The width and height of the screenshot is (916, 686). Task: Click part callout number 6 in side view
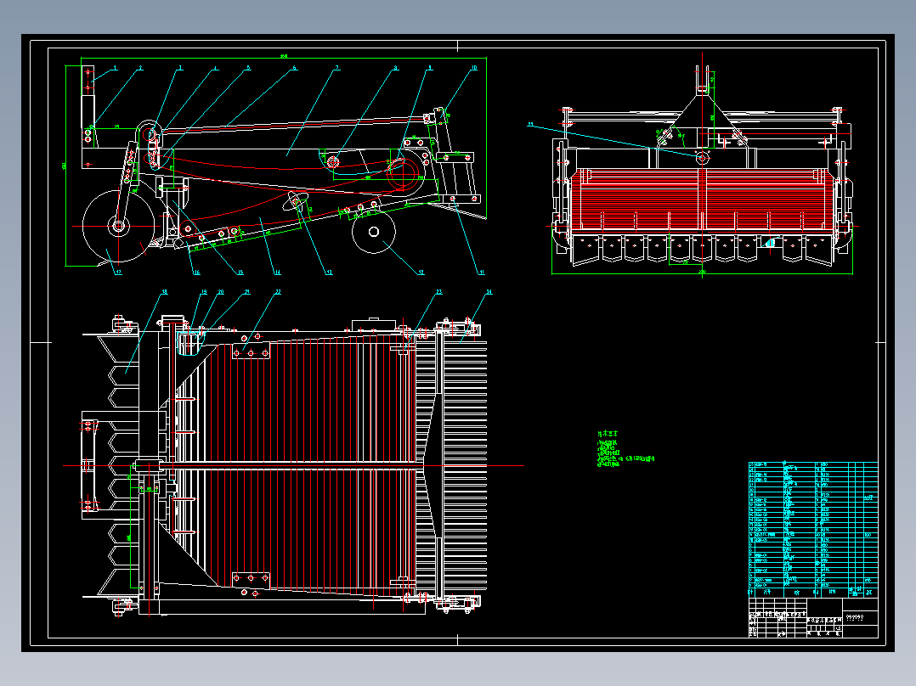(x=294, y=68)
